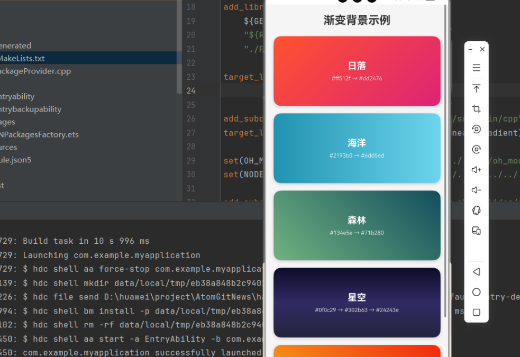Close the emulator toolbar panel
Viewport: 520px width, 357px height.
pyautogui.click(x=482, y=49)
